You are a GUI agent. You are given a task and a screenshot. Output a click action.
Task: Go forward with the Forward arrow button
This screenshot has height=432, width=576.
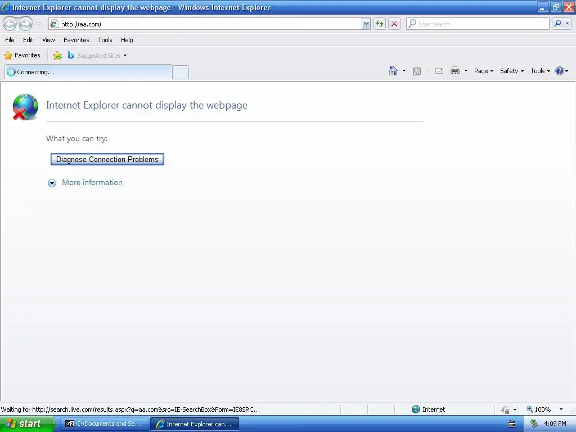click(x=25, y=24)
